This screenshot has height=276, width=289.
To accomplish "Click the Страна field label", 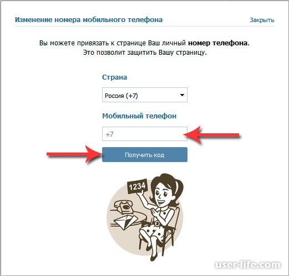I will (x=114, y=77).
